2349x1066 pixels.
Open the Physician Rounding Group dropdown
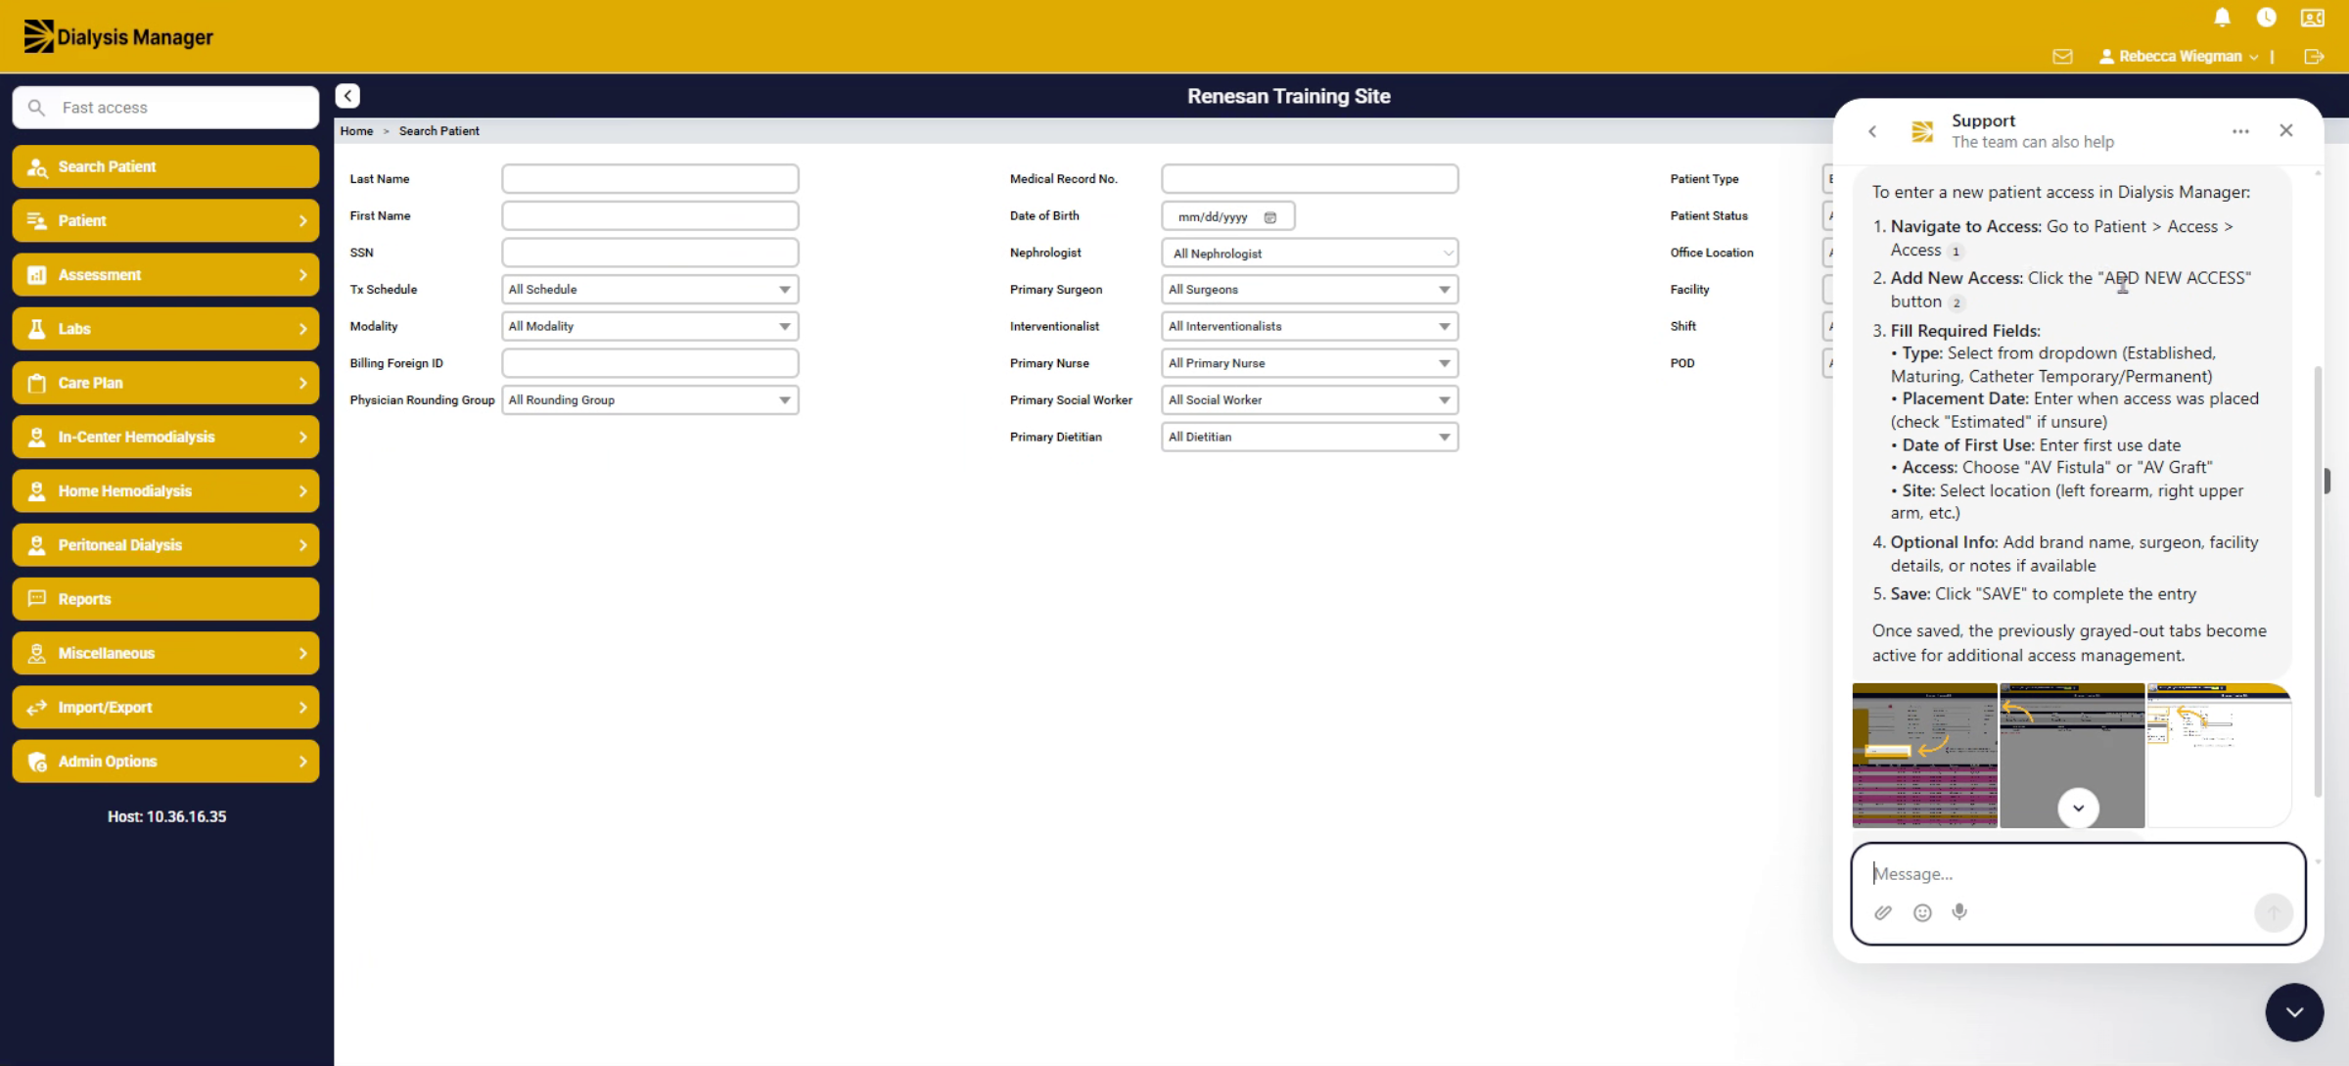(650, 400)
